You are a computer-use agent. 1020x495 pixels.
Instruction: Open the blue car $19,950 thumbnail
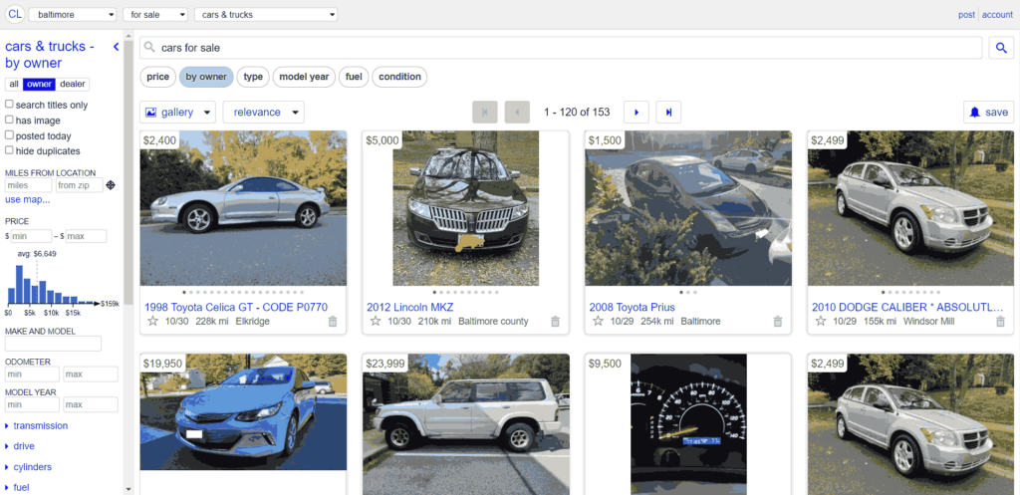point(243,411)
